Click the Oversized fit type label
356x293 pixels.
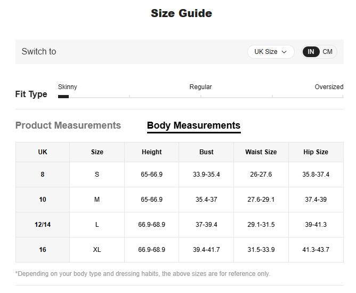(329, 87)
